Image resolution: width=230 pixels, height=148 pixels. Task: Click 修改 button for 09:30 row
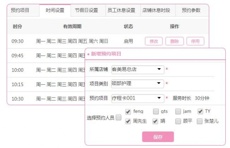[154, 41]
